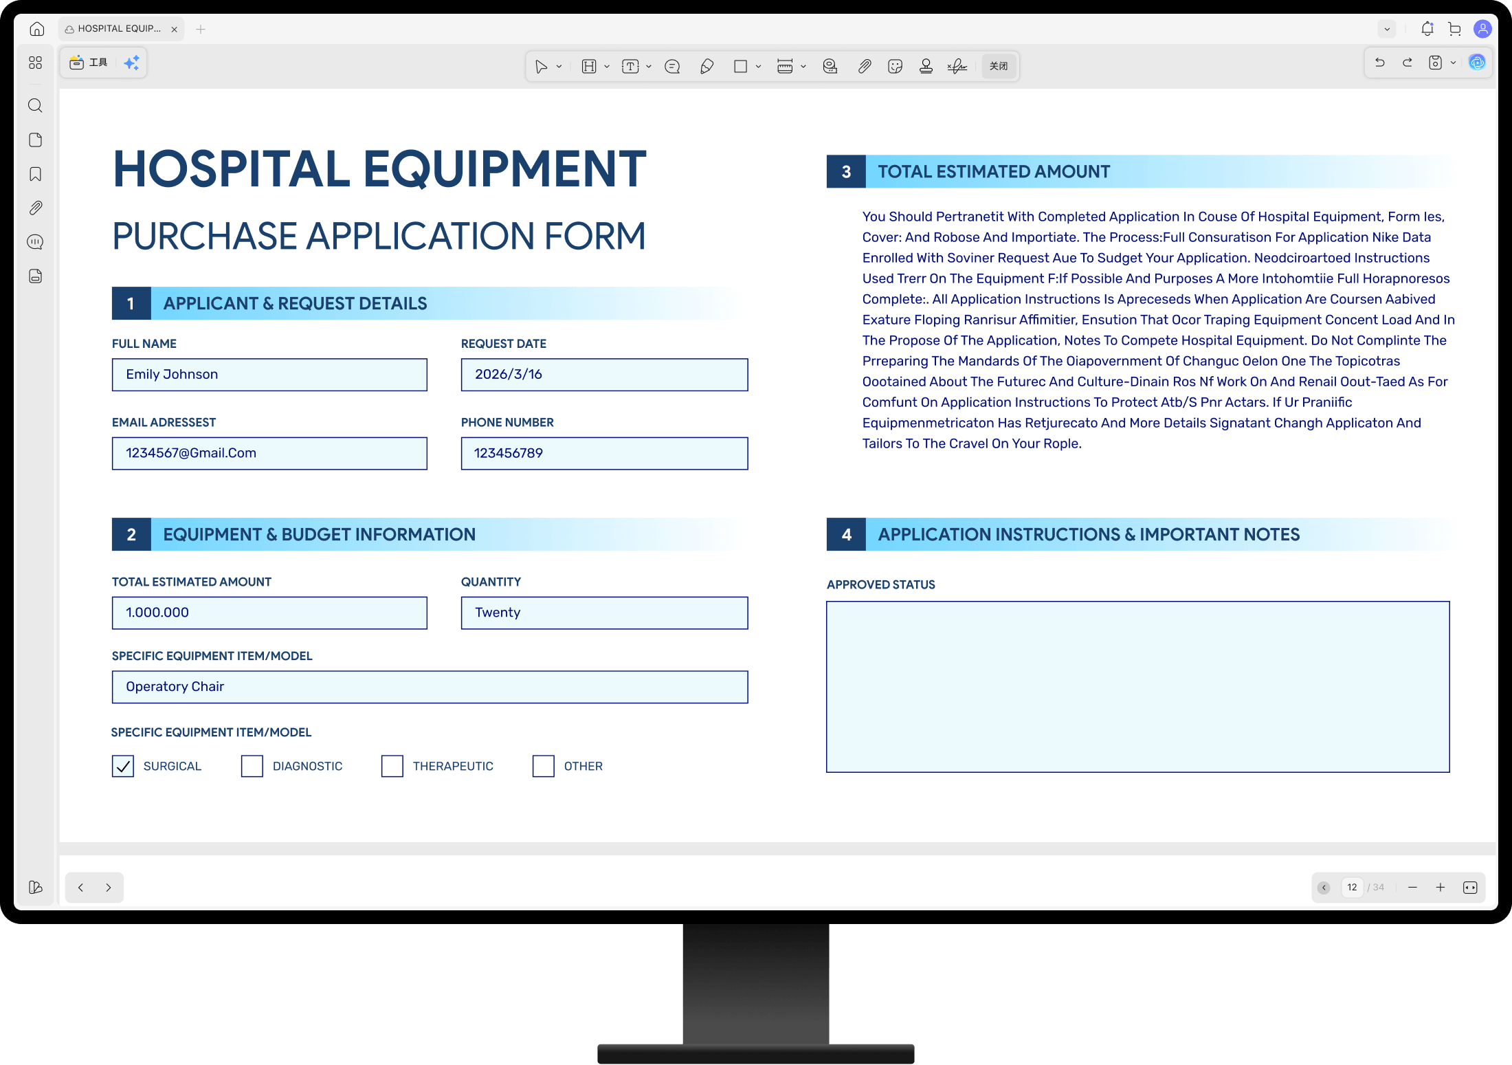Screen dimensions: 1512x1065
Task: Open a new tab with plus
Action: 201,29
